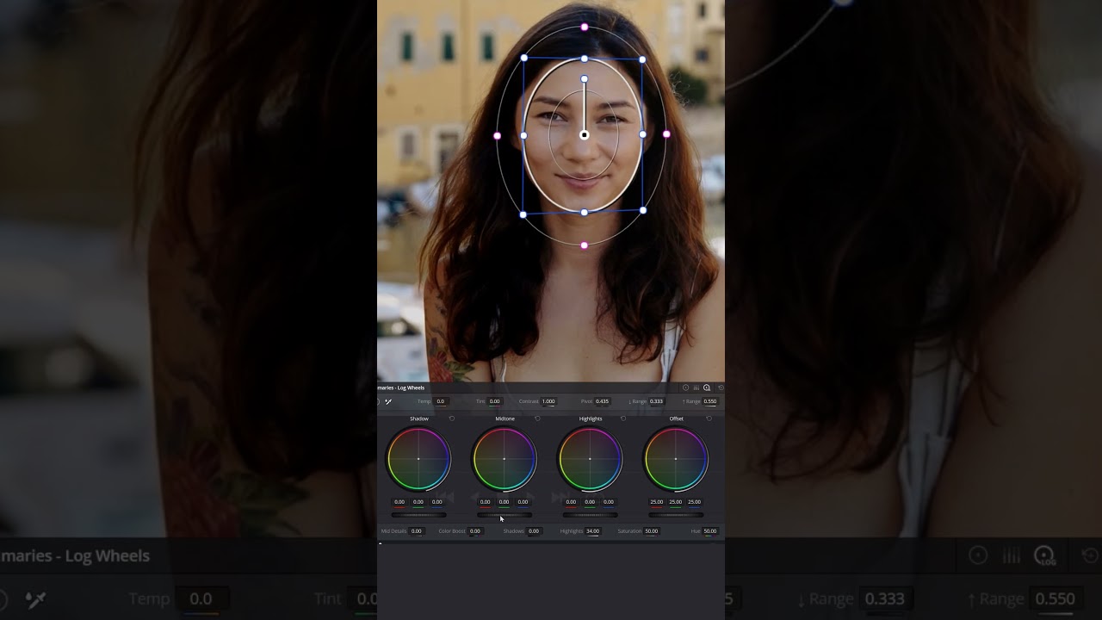Reset the Offset wheel
Viewport: 1102px width, 620px height.
[709, 418]
